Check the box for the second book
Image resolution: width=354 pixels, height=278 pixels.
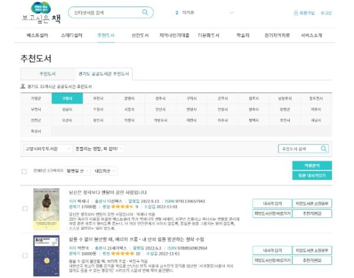[24, 256]
